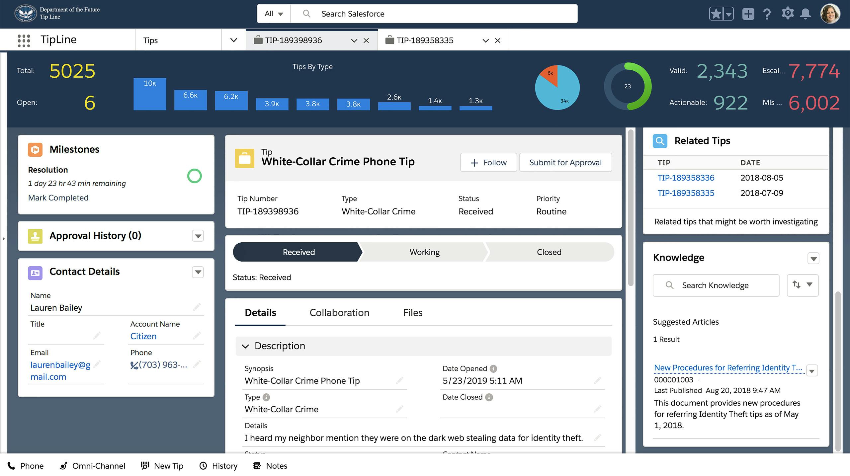Open New Tip utility
Image resolution: width=850 pixels, height=476 pixels.
(162, 466)
